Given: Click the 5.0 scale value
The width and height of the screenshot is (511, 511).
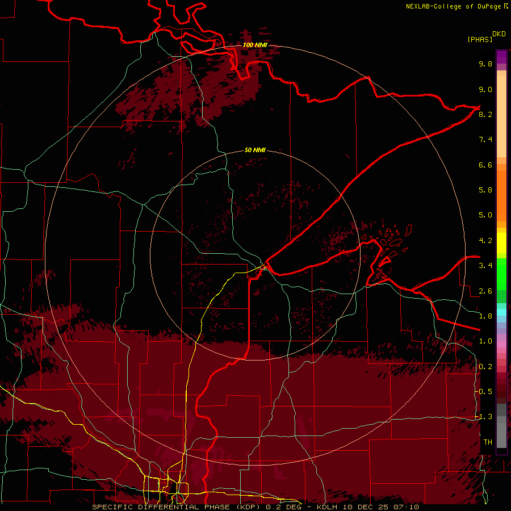Looking at the screenshot, I should pyautogui.click(x=485, y=215).
